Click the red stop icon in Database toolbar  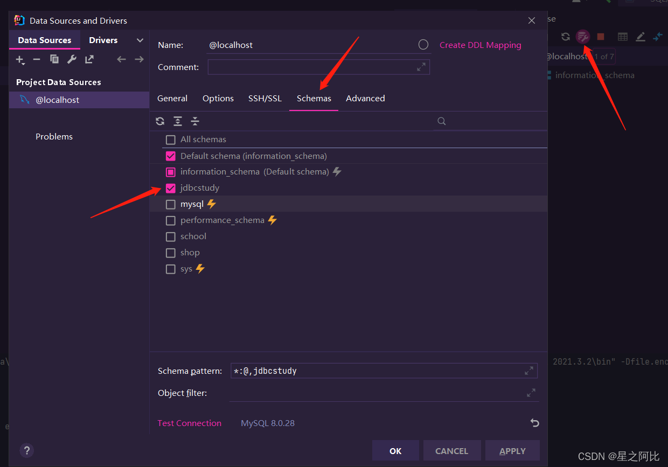pos(601,37)
